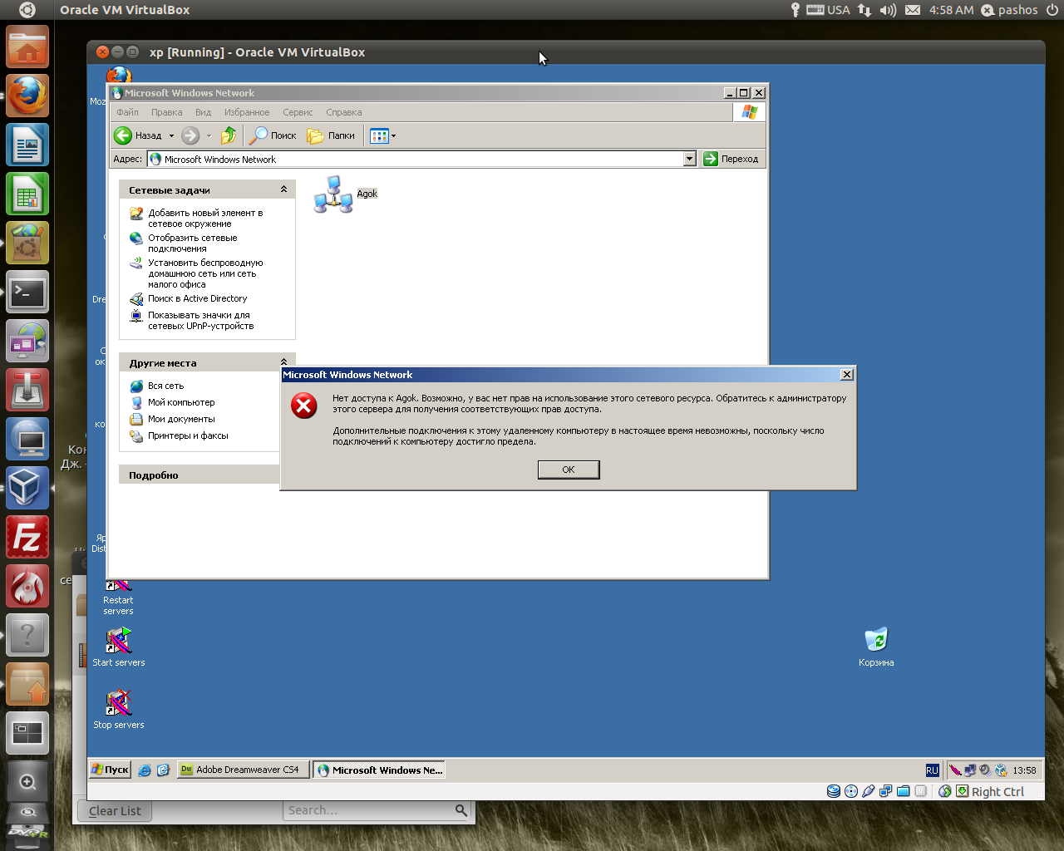Click Show network connections icon
This screenshot has height=851, width=1064.
[136, 239]
